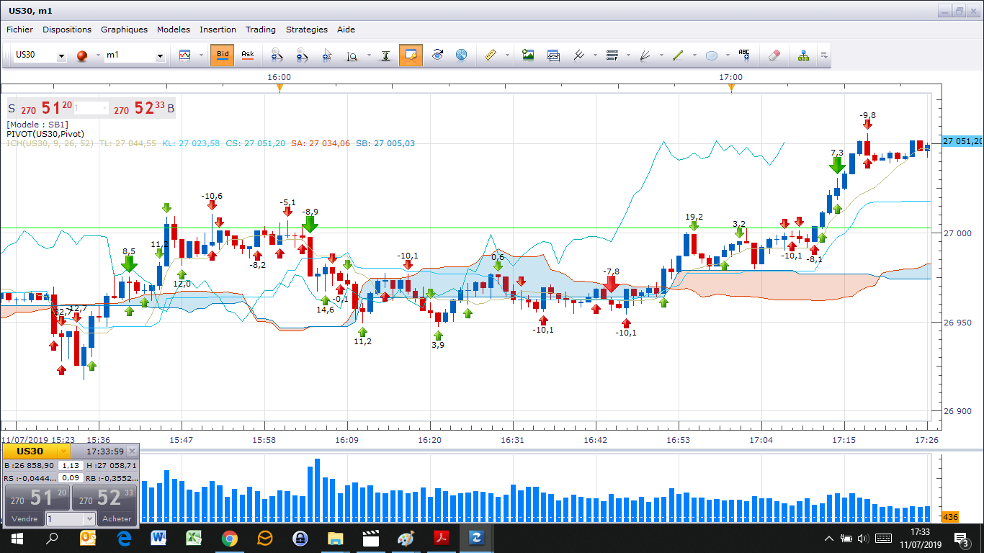Click the vertical autoscale green arrow icon
The width and height of the screenshot is (984, 553).
coord(385,55)
